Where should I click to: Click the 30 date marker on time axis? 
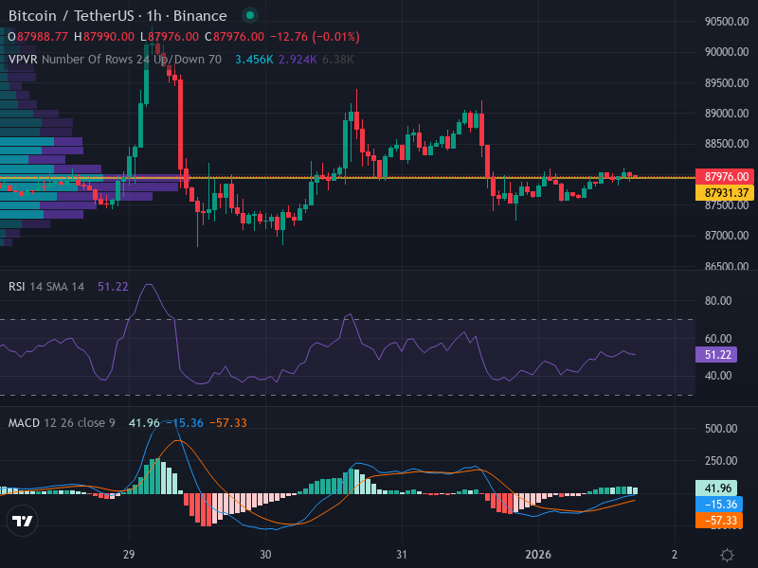click(265, 554)
